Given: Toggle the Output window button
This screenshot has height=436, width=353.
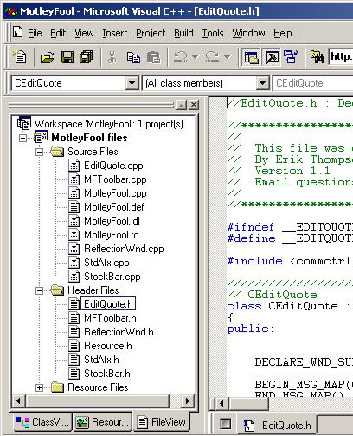Looking at the screenshot, I should pos(271,57).
